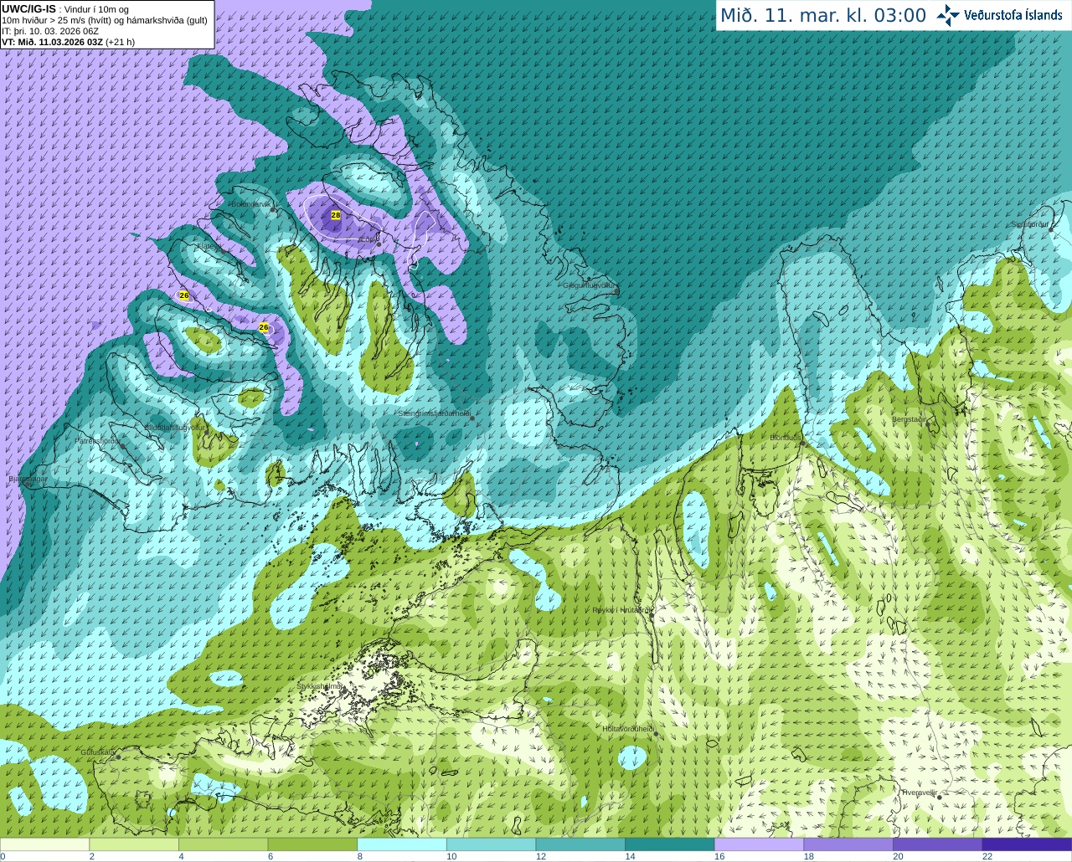Click the Bolungarvík station label
The image size is (1072, 862).
251,204
